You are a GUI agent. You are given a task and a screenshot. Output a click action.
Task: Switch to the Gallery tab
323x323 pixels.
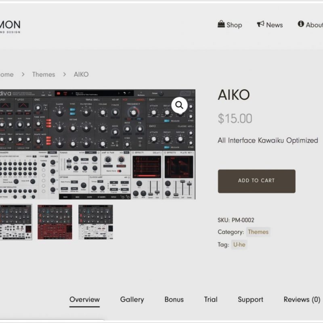pyautogui.click(x=132, y=300)
